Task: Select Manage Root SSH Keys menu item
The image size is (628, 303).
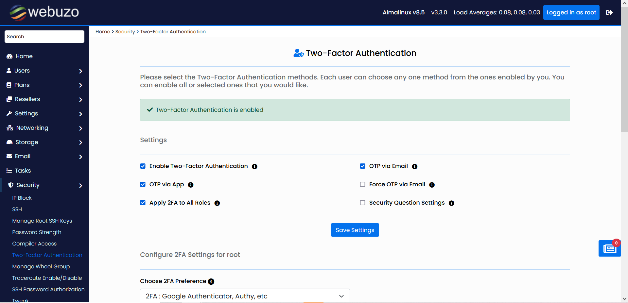Action: coord(42,221)
